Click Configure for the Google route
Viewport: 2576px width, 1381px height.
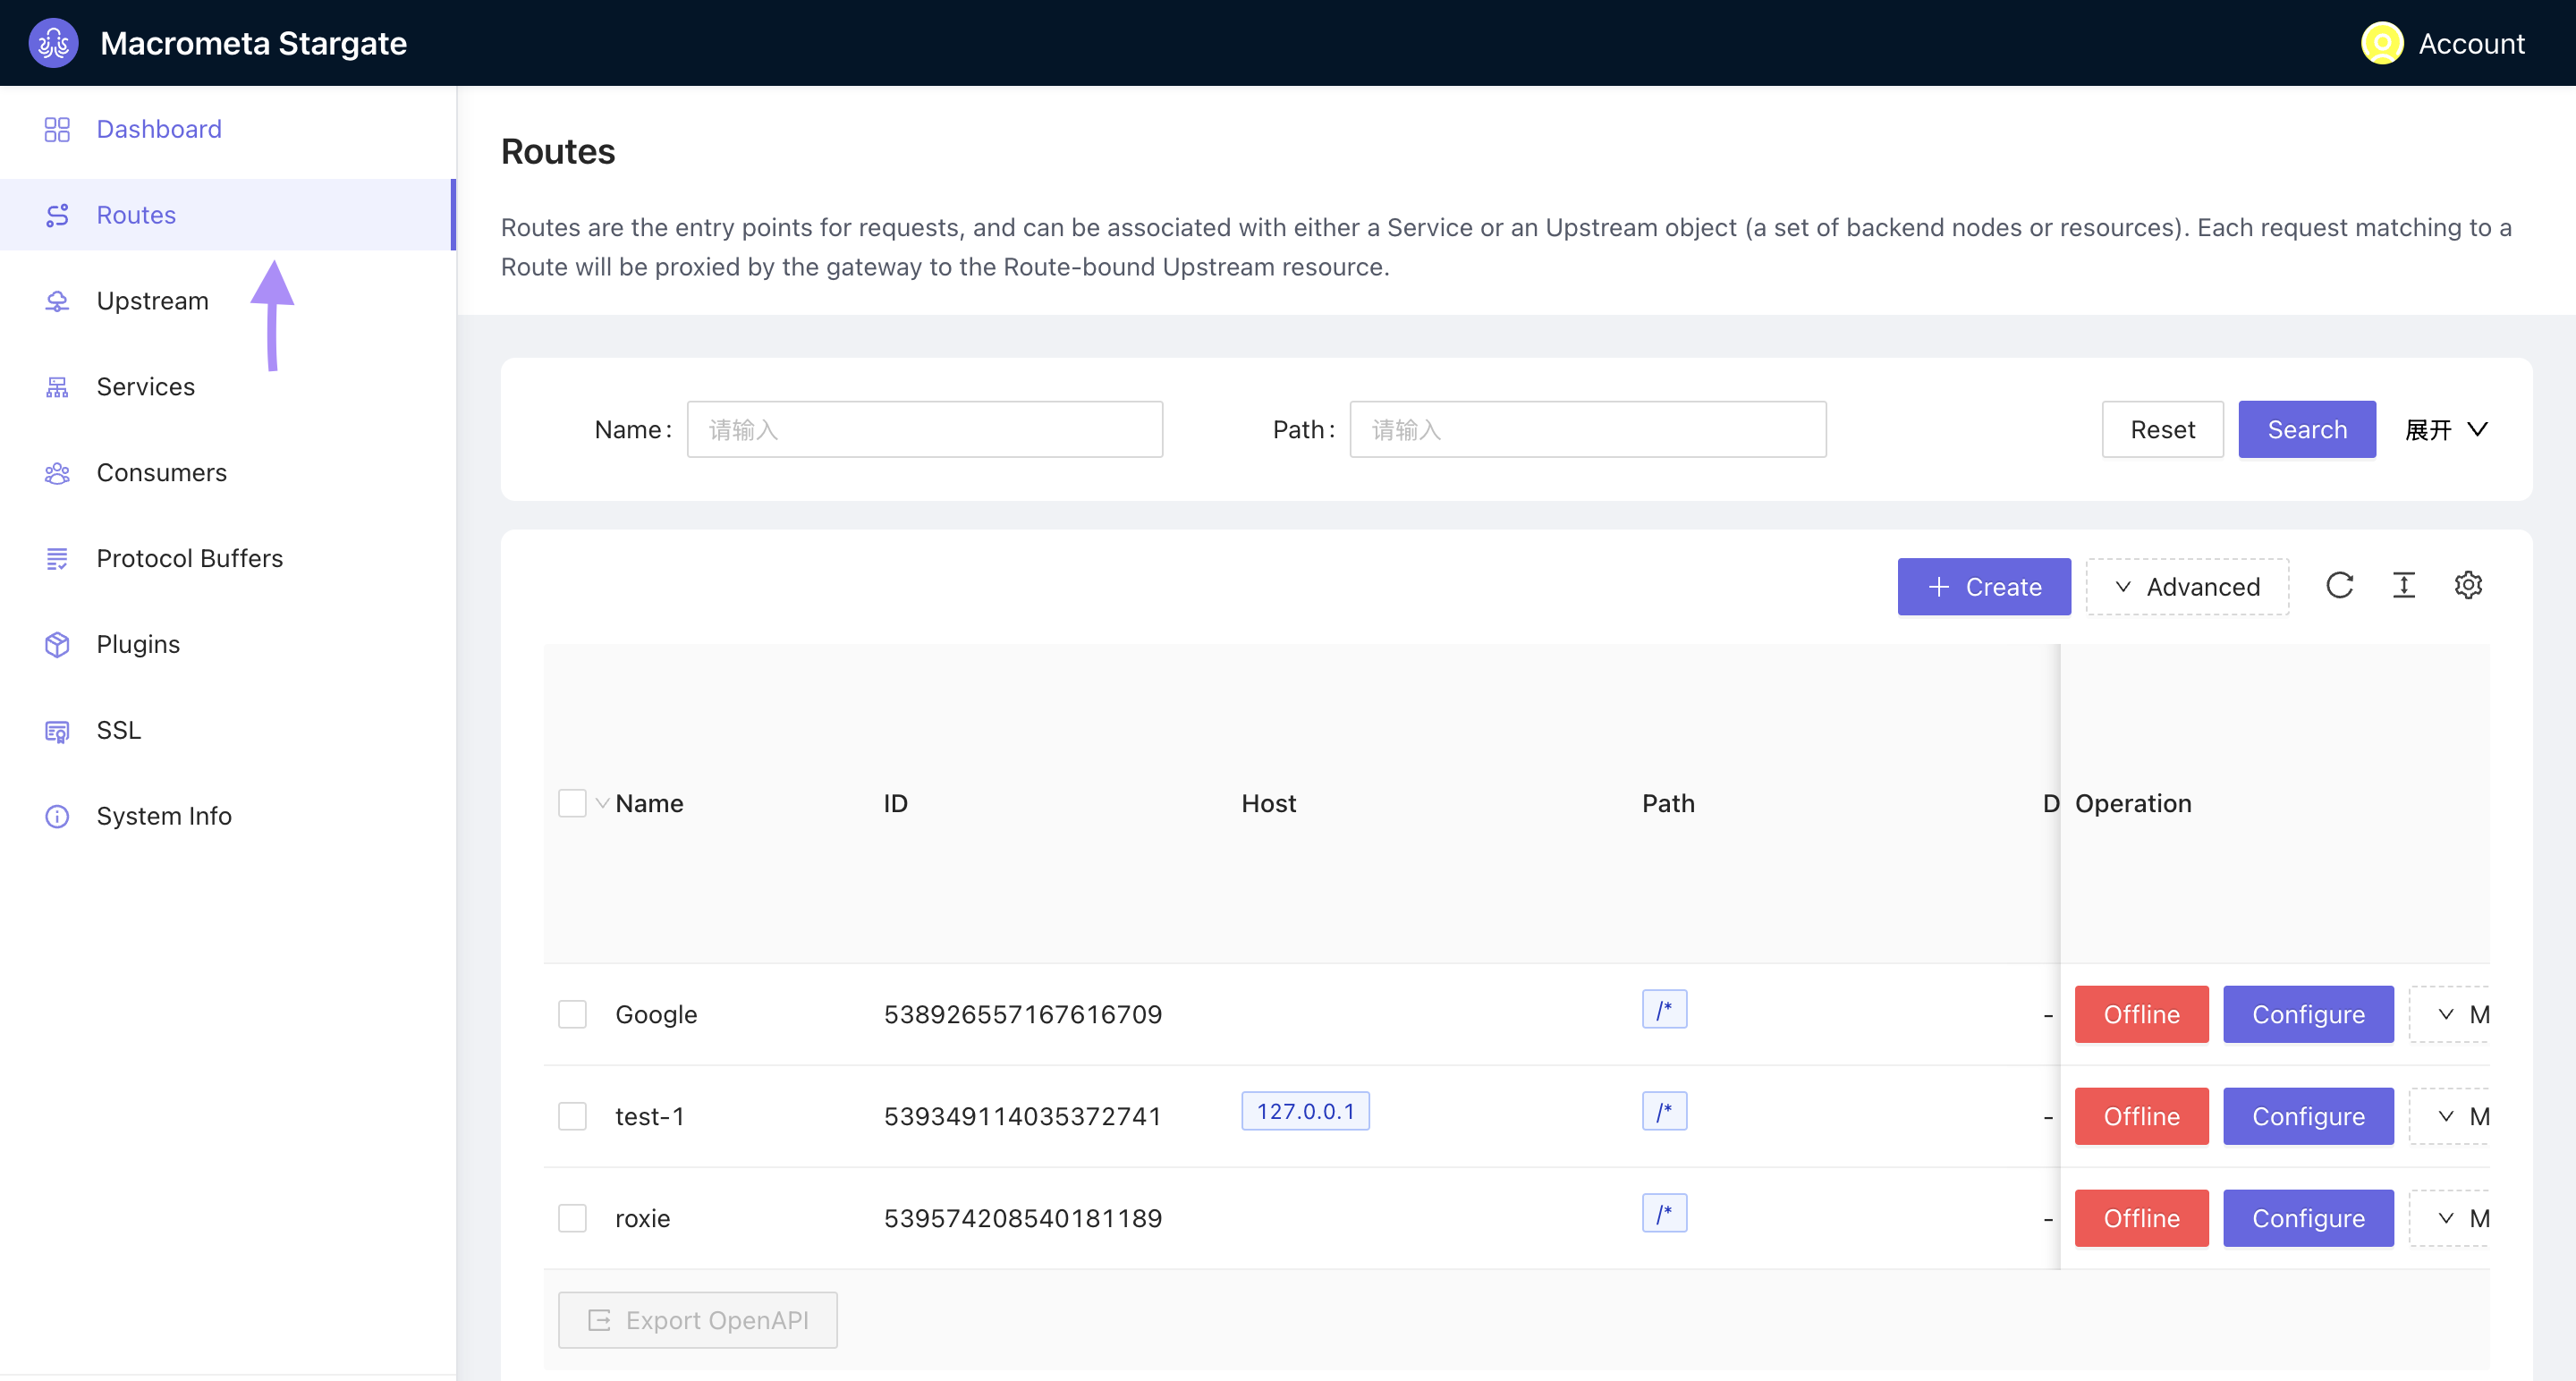tap(2307, 1014)
